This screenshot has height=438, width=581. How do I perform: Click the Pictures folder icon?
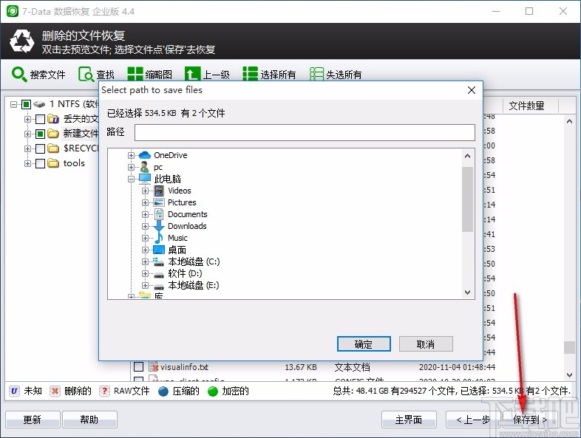[x=159, y=202]
